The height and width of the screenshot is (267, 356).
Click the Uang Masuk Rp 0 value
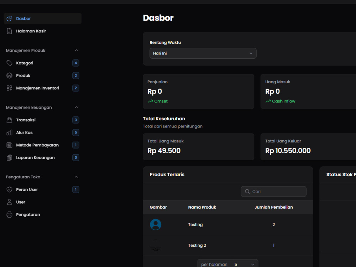273,91
